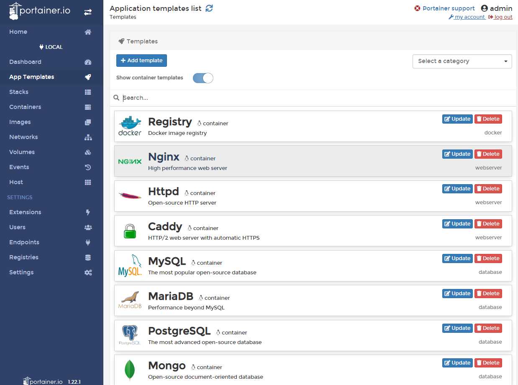Screen dimensions: 518x385
Task: Click the Users group icon
Action: click(88, 228)
